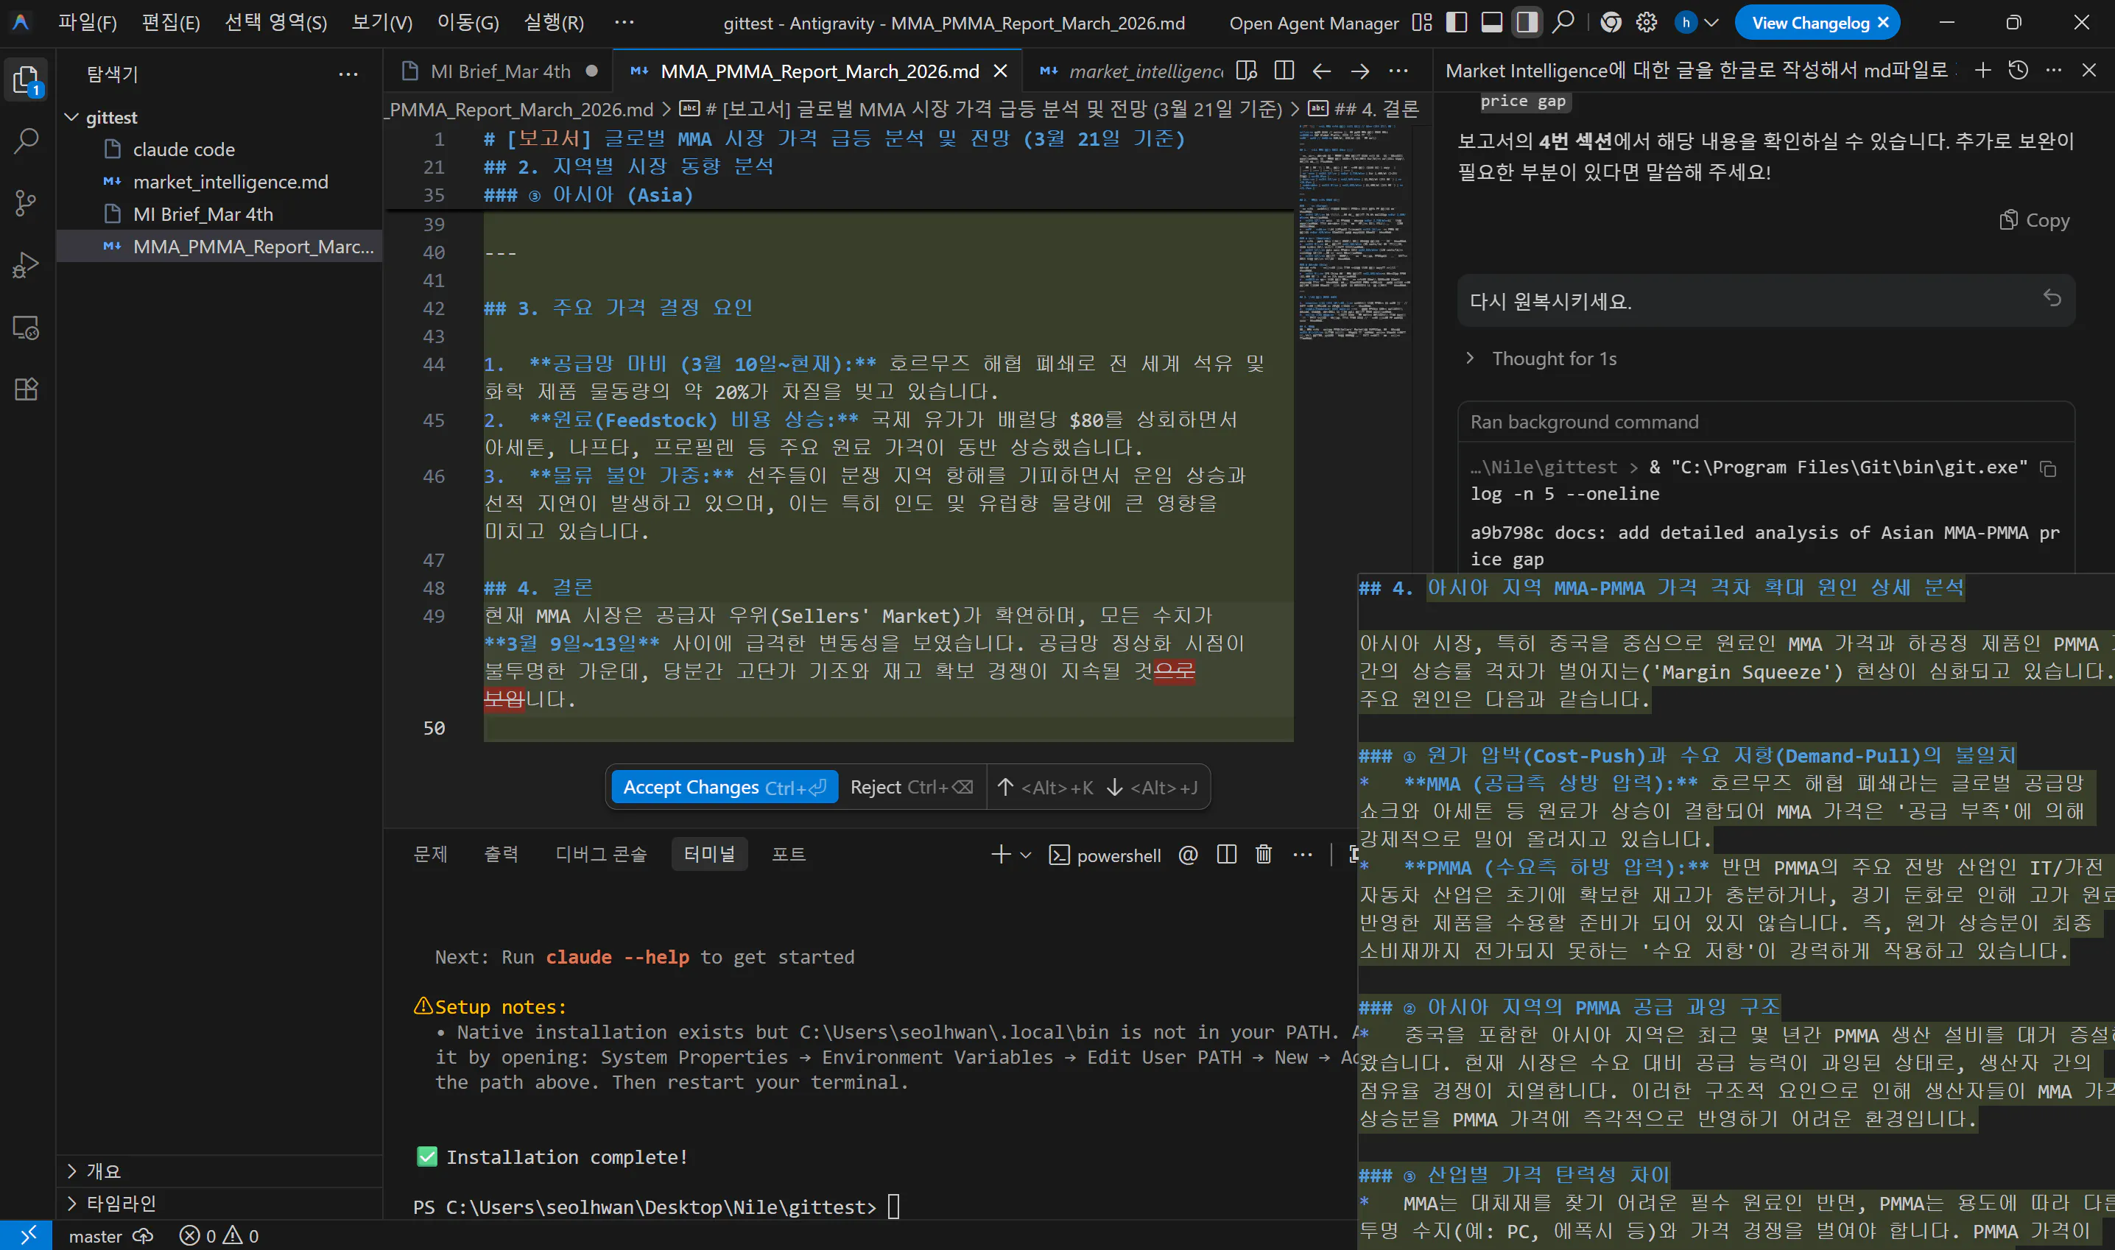Click Reject changes button
Viewport: 2115px width, 1250px height.
click(911, 787)
